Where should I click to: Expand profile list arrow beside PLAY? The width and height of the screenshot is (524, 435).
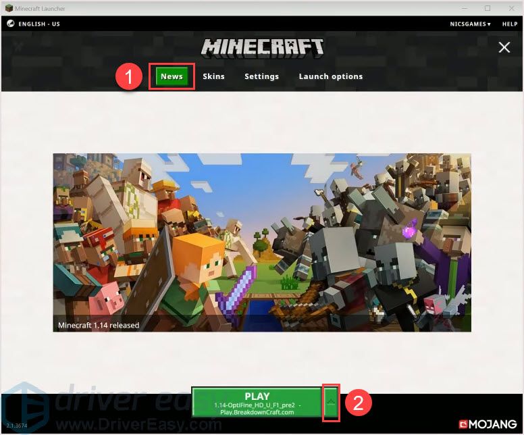coord(331,403)
